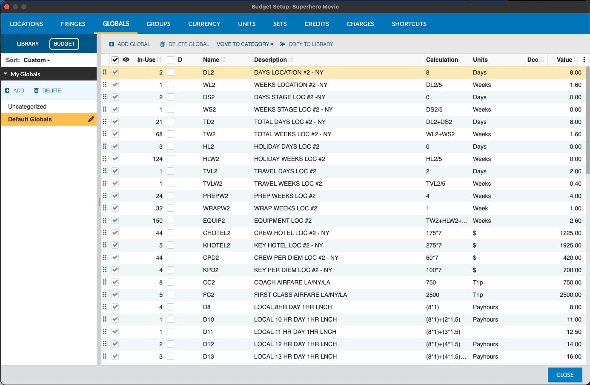
Task: Click the Delete Global trash icon
Action: pos(162,44)
